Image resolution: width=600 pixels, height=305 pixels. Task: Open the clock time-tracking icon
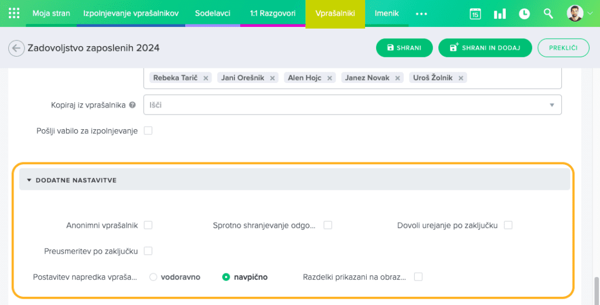(524, 14)
